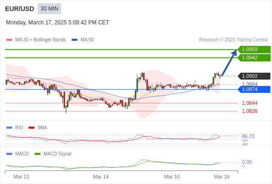Click the Mar 14 axis label
Viewport: 272px width, 184px height.
point(101,177)
